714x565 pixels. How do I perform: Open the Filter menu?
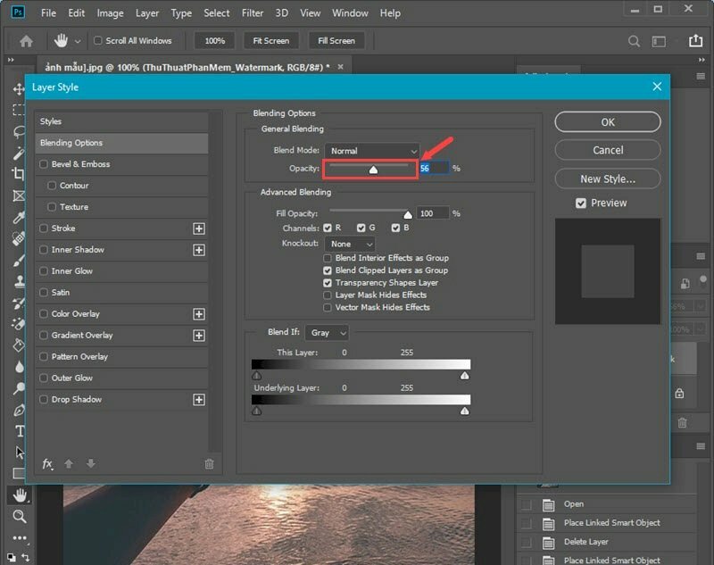click(x=253, y=13)
